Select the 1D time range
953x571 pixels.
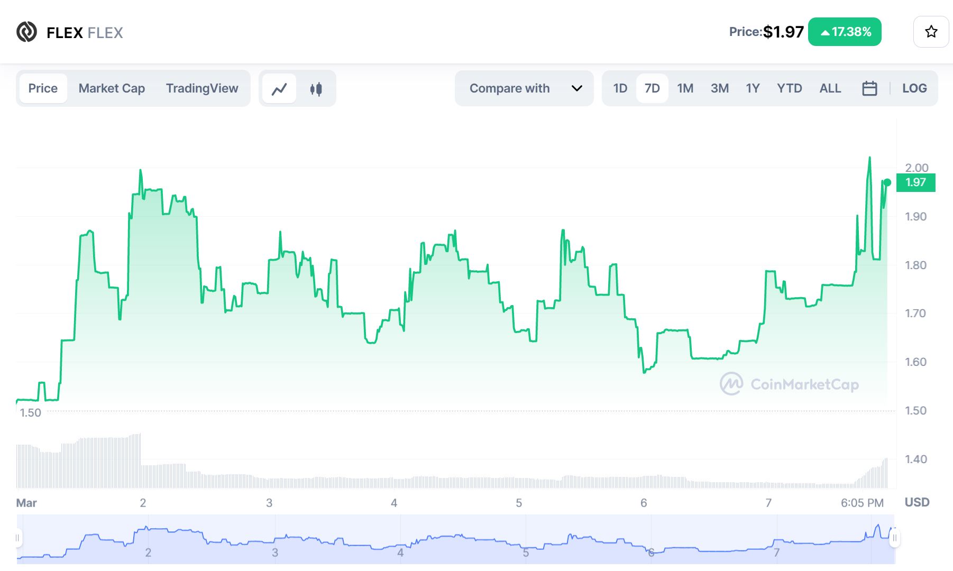pyautogui.click(x=620, y=88)
